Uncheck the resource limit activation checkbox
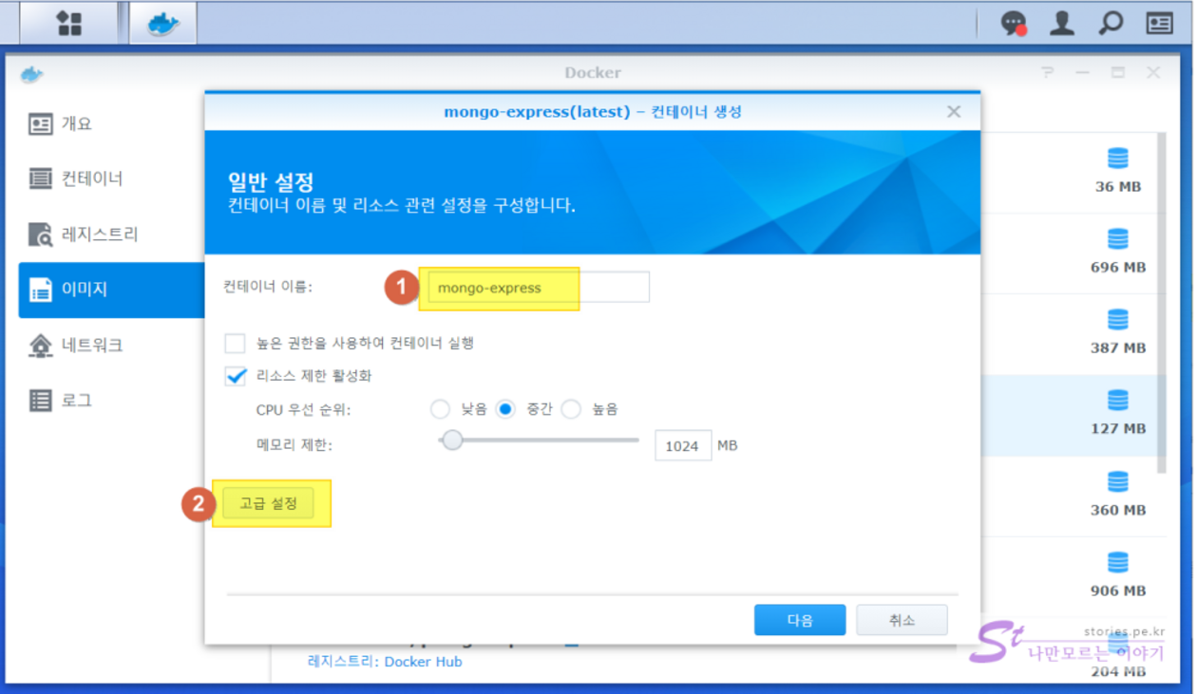 click(x=235, y=376)
